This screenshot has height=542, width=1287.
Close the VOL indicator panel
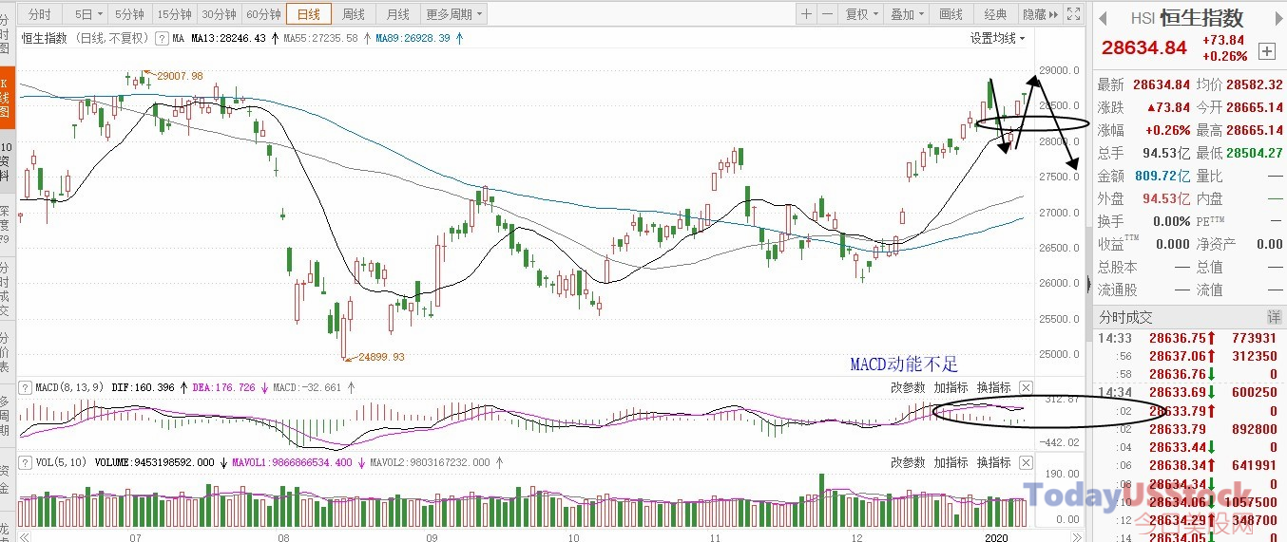coord(1026,462)
